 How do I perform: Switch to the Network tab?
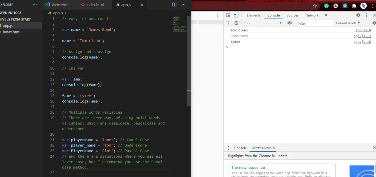[312, 15]
